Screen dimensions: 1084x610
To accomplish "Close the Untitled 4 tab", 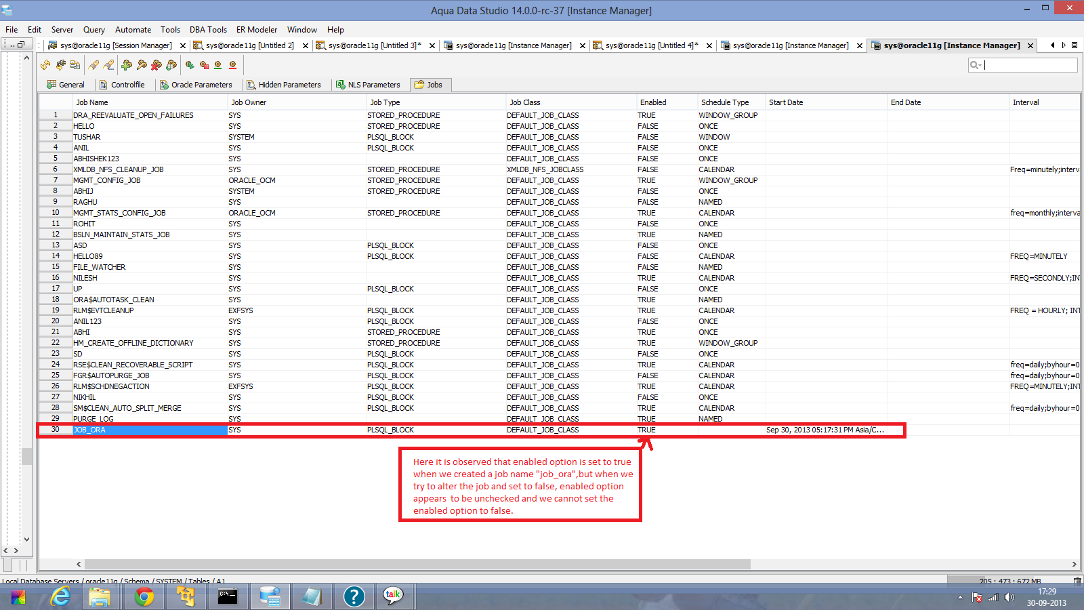I will coord(709,46).
